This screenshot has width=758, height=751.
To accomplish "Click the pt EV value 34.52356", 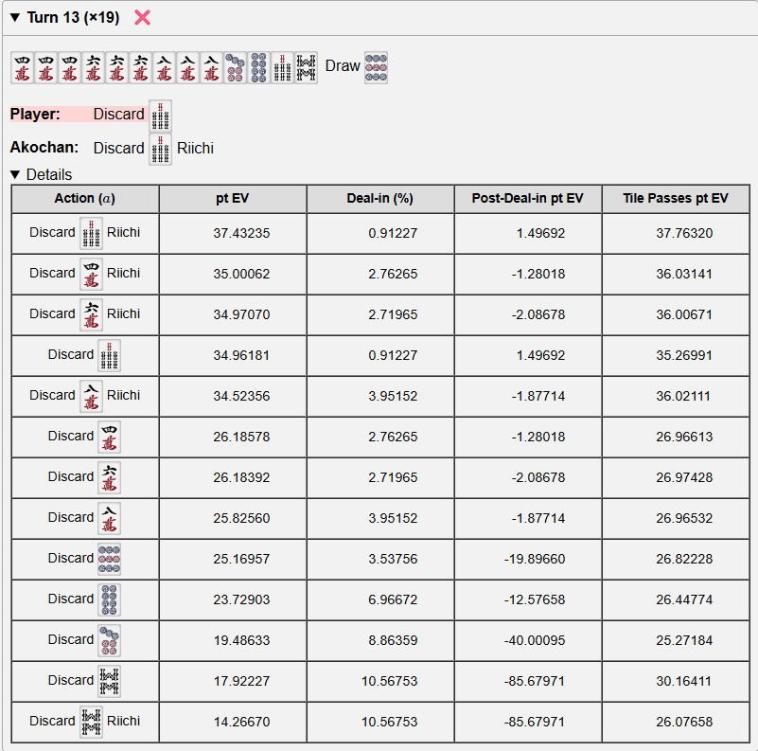I will tap(241, 396).
